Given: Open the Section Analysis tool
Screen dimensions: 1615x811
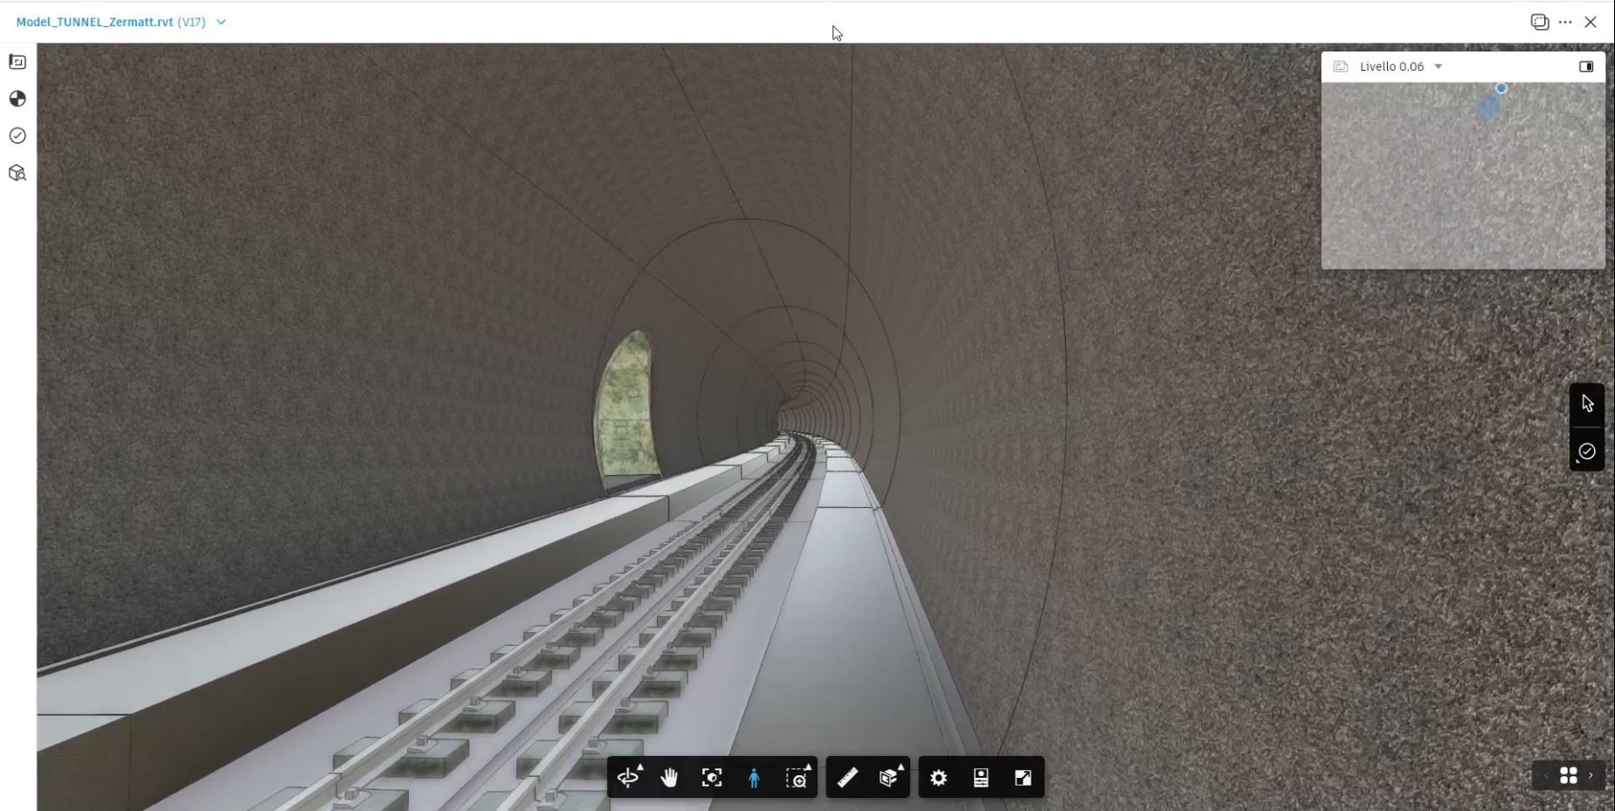Looking at the screenshot, I should 889,777.
